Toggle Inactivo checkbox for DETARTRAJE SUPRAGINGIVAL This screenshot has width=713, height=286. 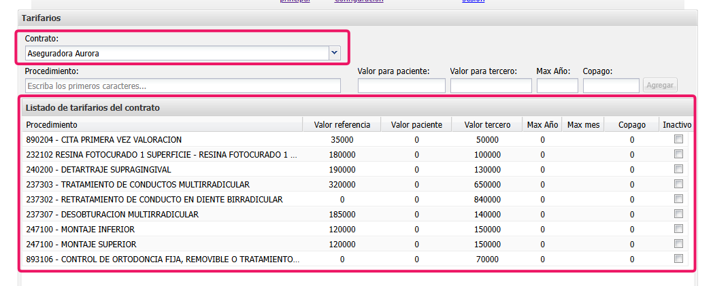678,169
